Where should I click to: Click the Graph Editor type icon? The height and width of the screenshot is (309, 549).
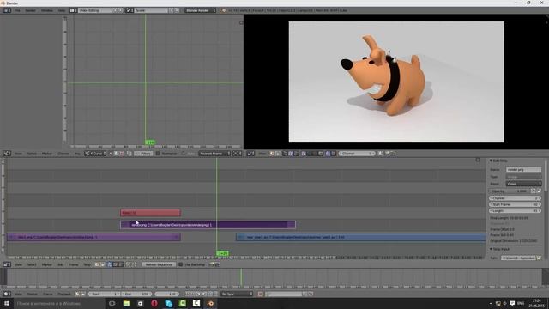[x=7, y=154]
